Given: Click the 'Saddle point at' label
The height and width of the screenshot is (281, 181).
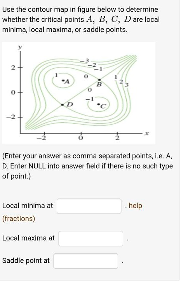Looking at the screenshot, I should click(26, 260).
